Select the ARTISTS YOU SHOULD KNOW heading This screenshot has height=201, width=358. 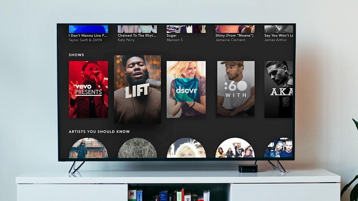tap(99, 132)
